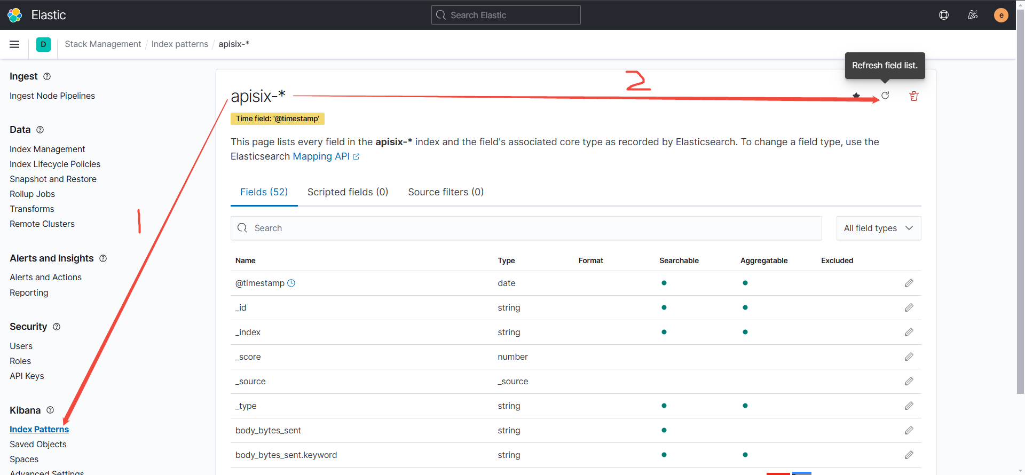Click the clock icon beside @timestamp

[291, 283]
